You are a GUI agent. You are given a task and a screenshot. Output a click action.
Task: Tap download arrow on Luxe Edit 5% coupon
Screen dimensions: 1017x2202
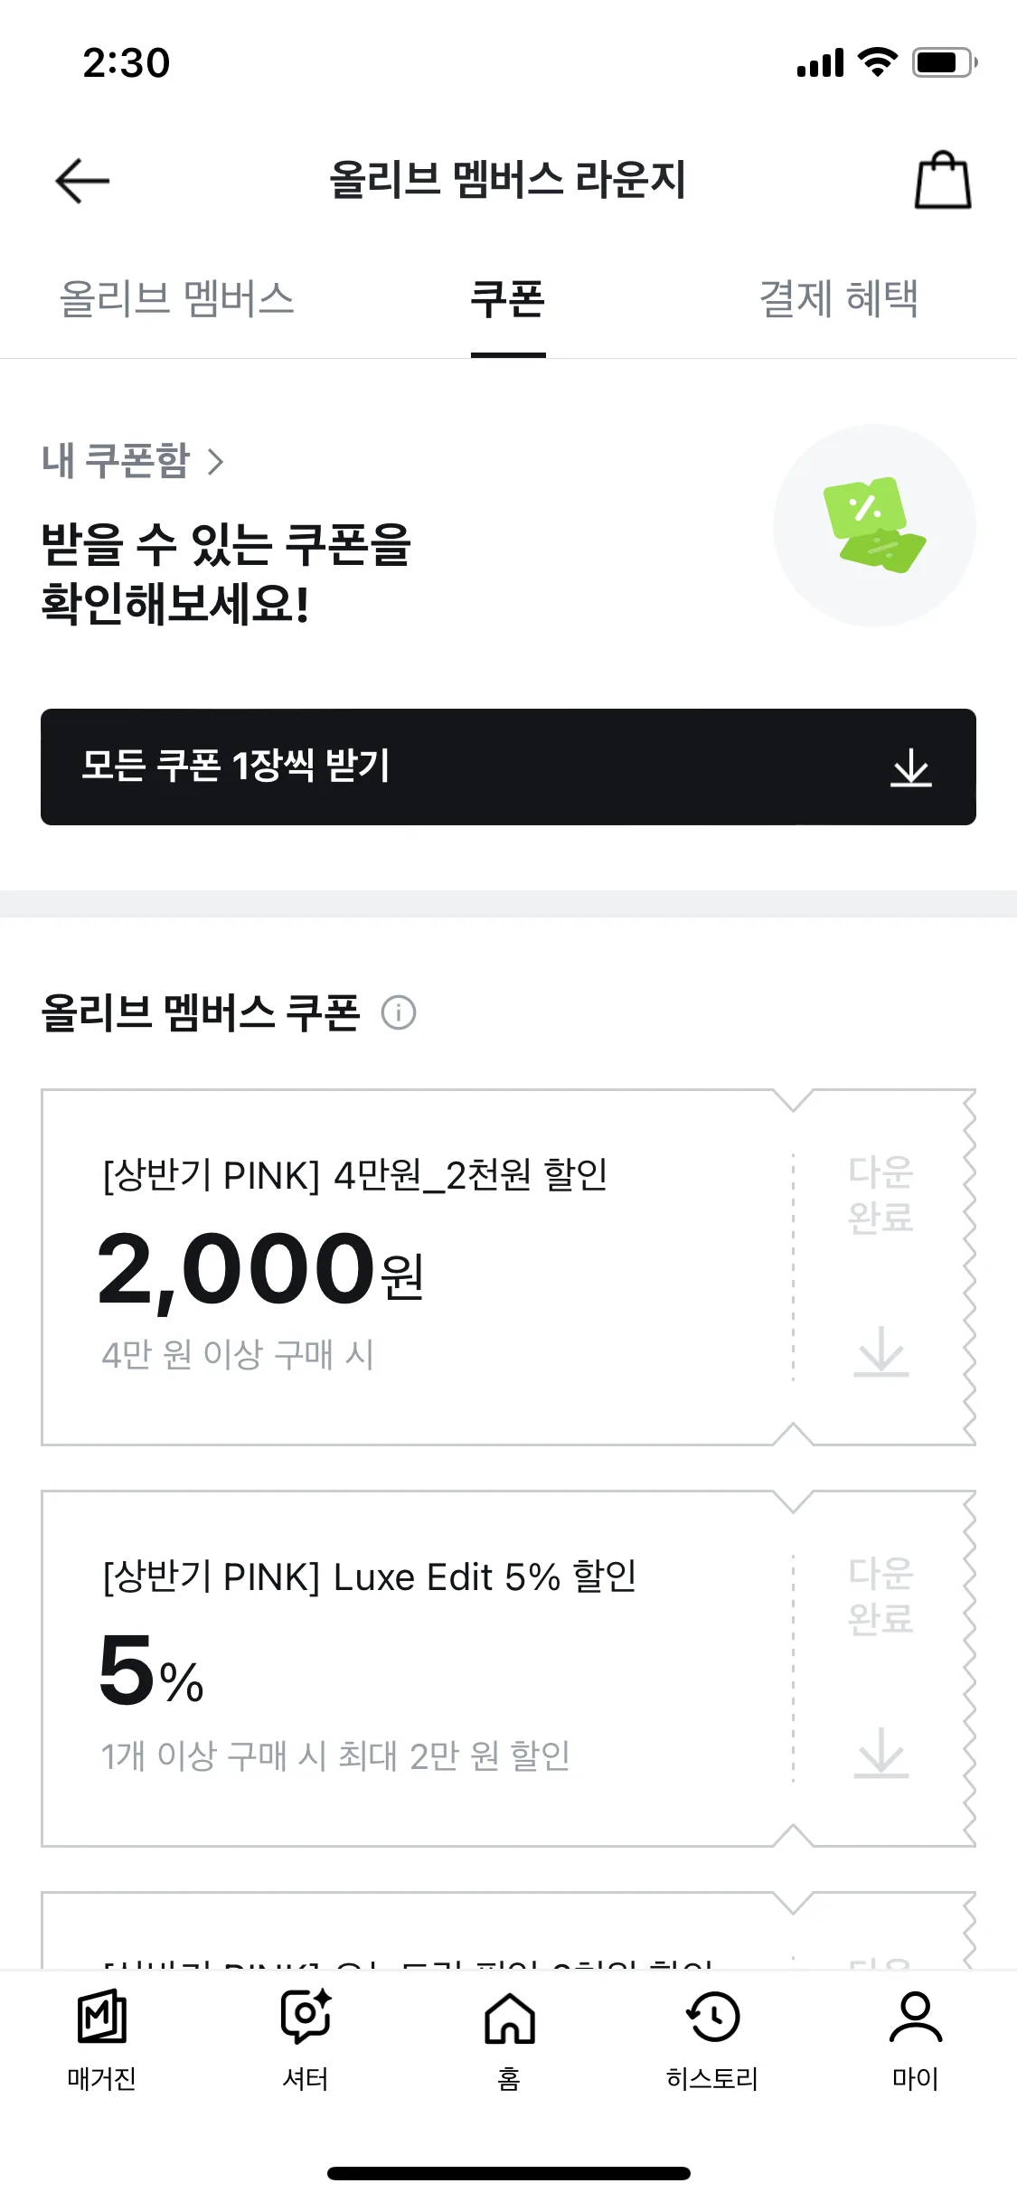pyautogui.click(x=881, y=1753)
